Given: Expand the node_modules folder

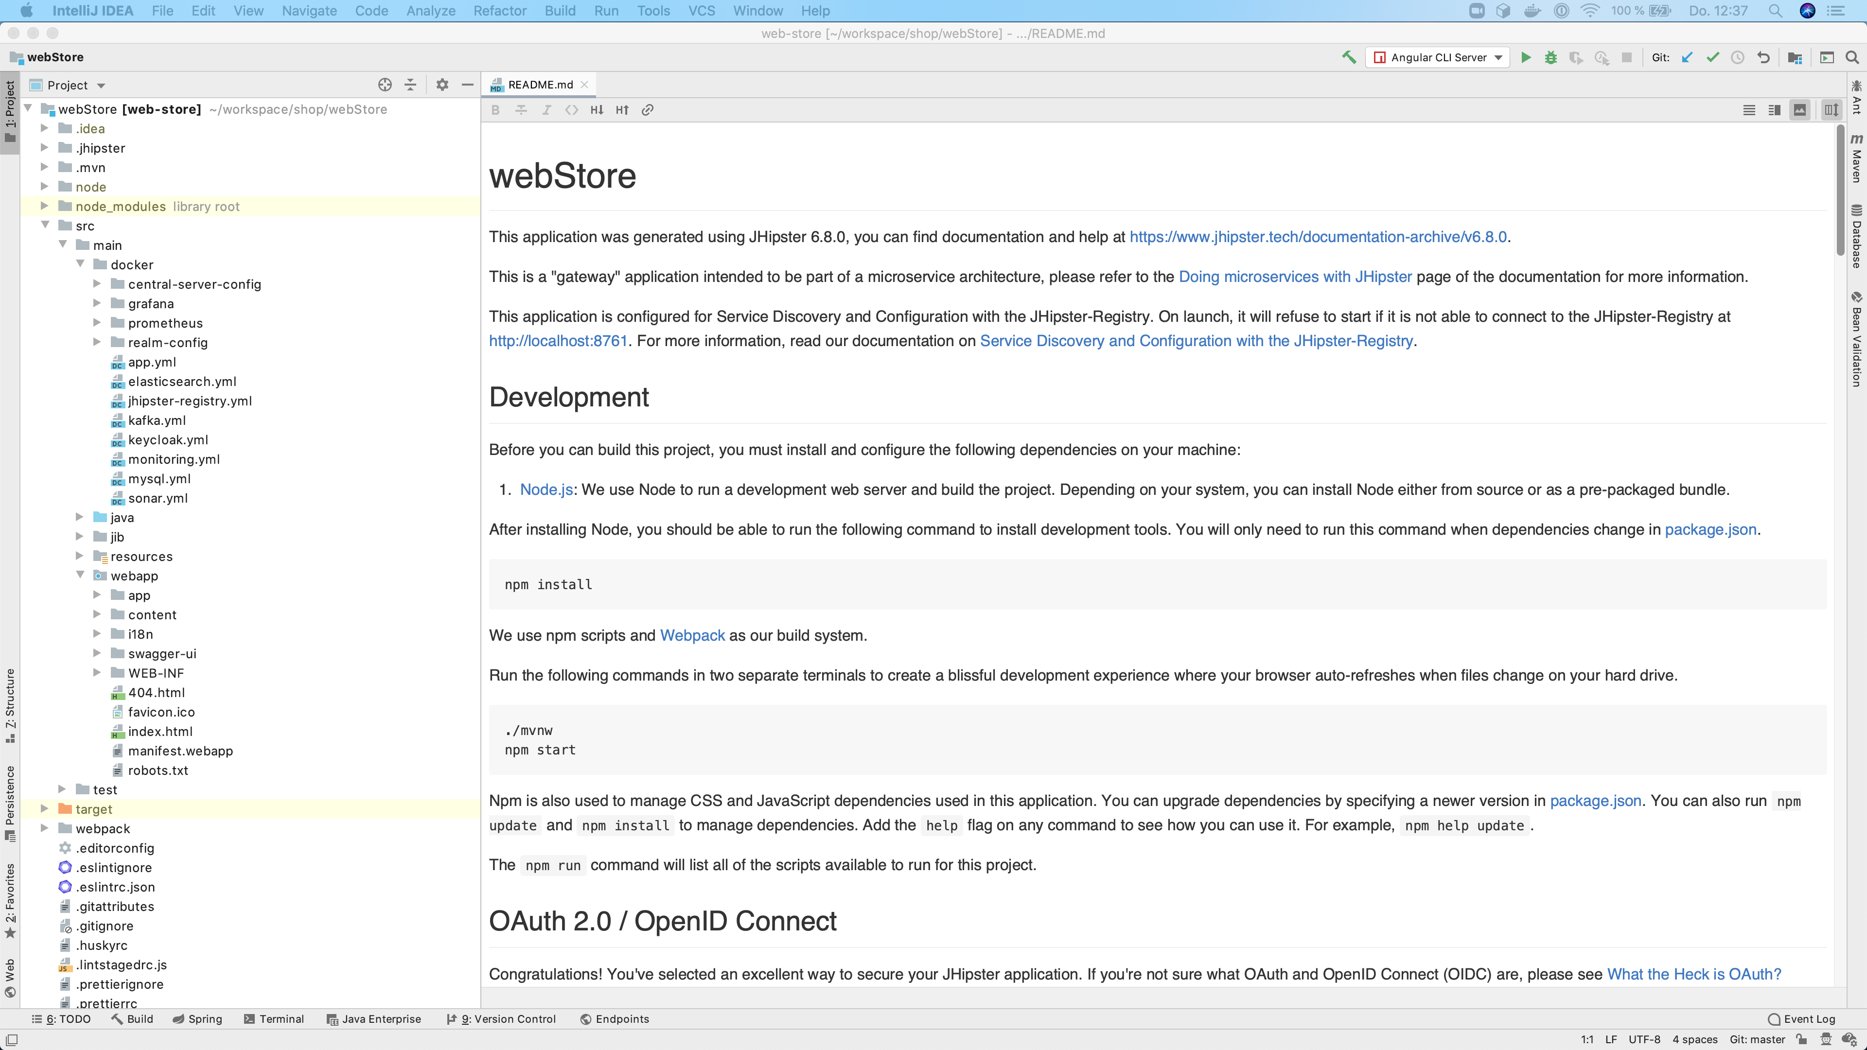Looking at the screenshot, I should 44,207.
